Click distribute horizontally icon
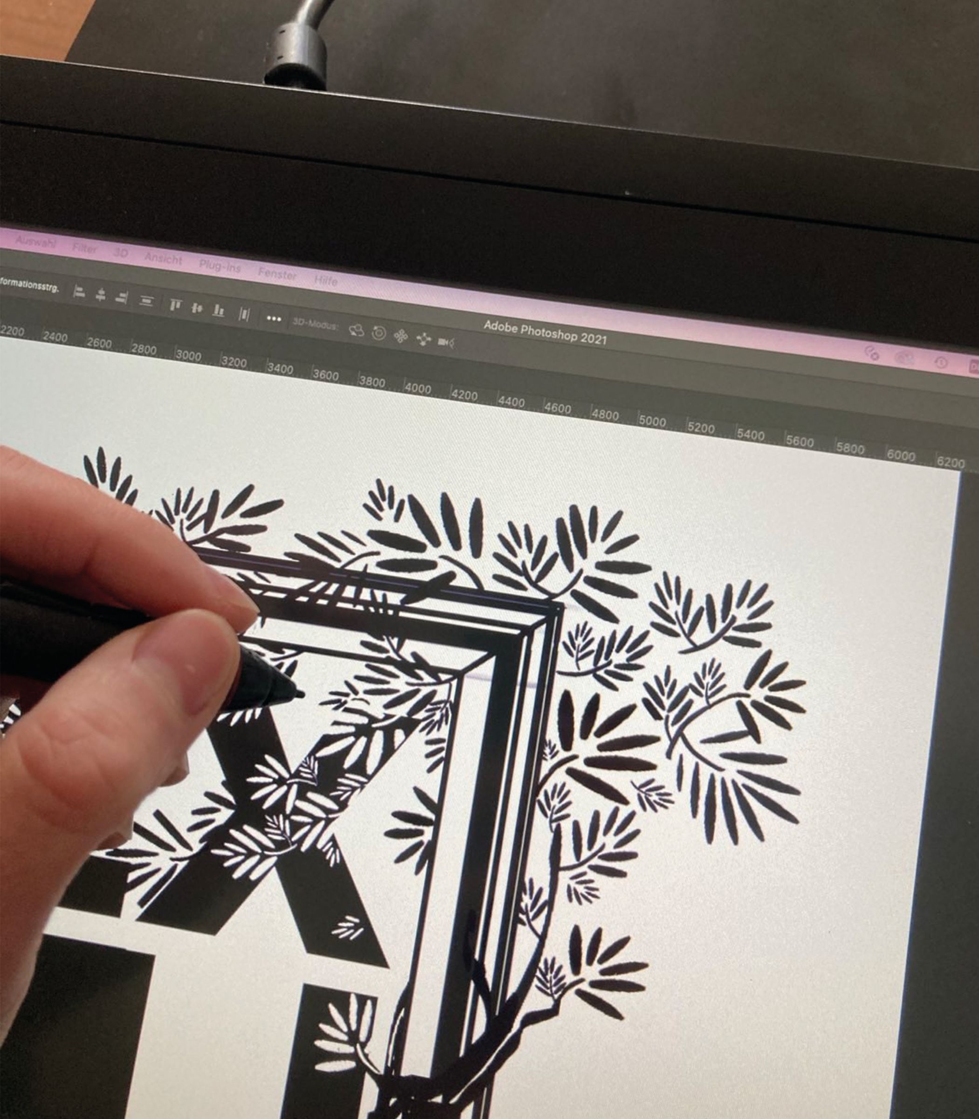Viewport: 979px width, 1119px height. tap(244, 315)
